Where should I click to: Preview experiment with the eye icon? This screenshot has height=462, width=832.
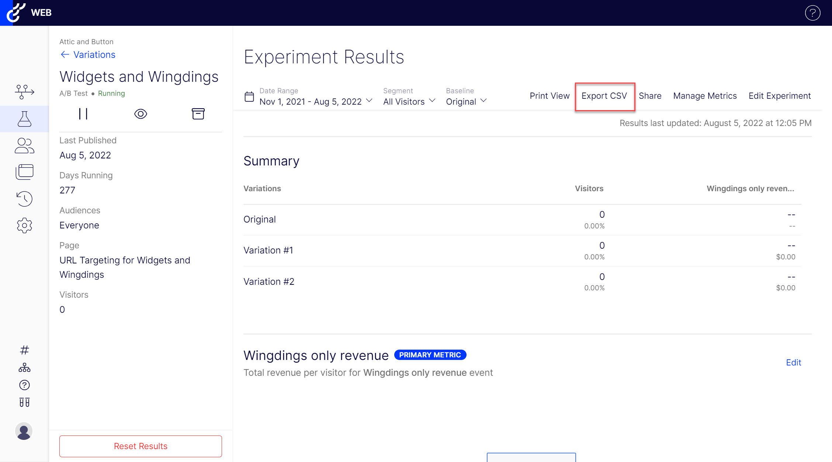click(x=141, y=114)
